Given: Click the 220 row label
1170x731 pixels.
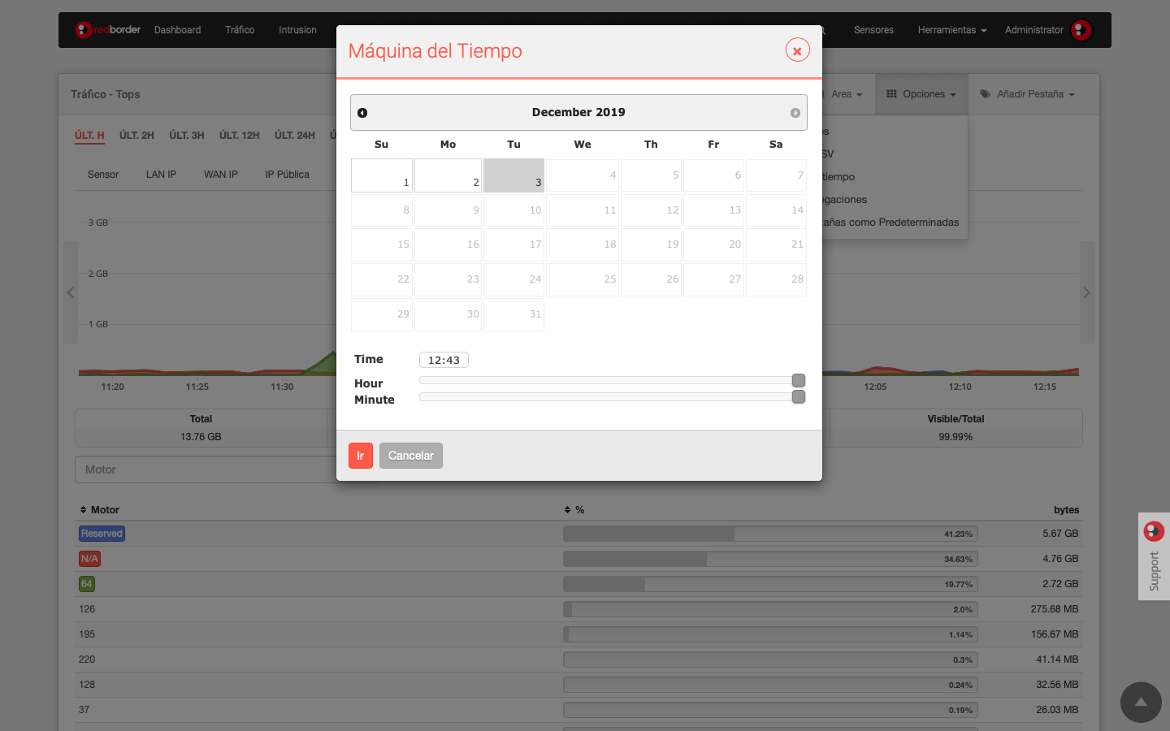Looking at the screenshot, I should pos(87,660).
